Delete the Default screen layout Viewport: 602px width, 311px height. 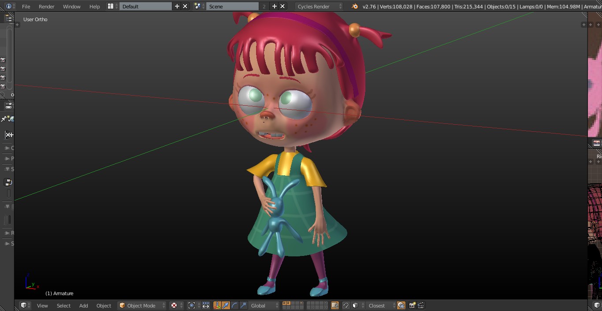[185, 6]
